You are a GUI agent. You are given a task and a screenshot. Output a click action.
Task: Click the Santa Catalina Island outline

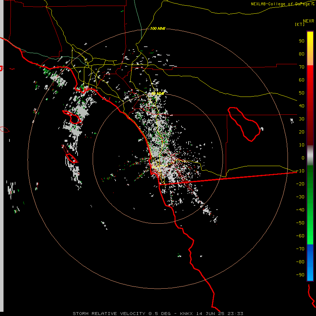click(72, 117)
